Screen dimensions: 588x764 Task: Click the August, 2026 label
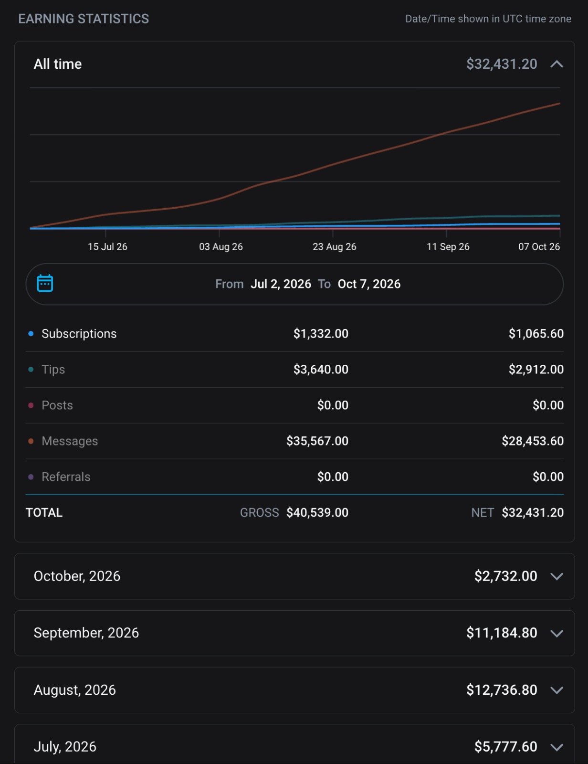[x=75, y=690]
